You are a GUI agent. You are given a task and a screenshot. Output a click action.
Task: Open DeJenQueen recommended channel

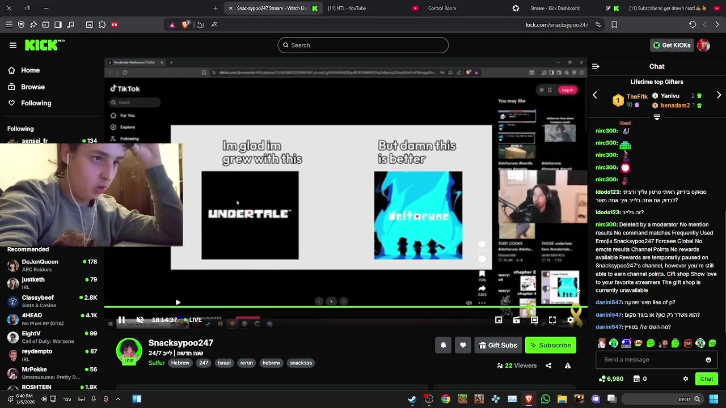click(52, 265)
